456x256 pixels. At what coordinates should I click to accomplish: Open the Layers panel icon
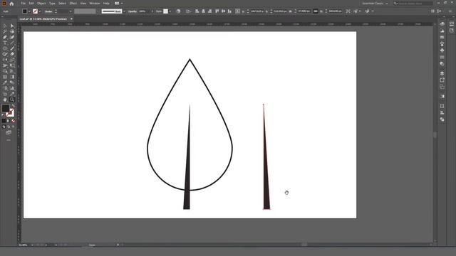442,73
